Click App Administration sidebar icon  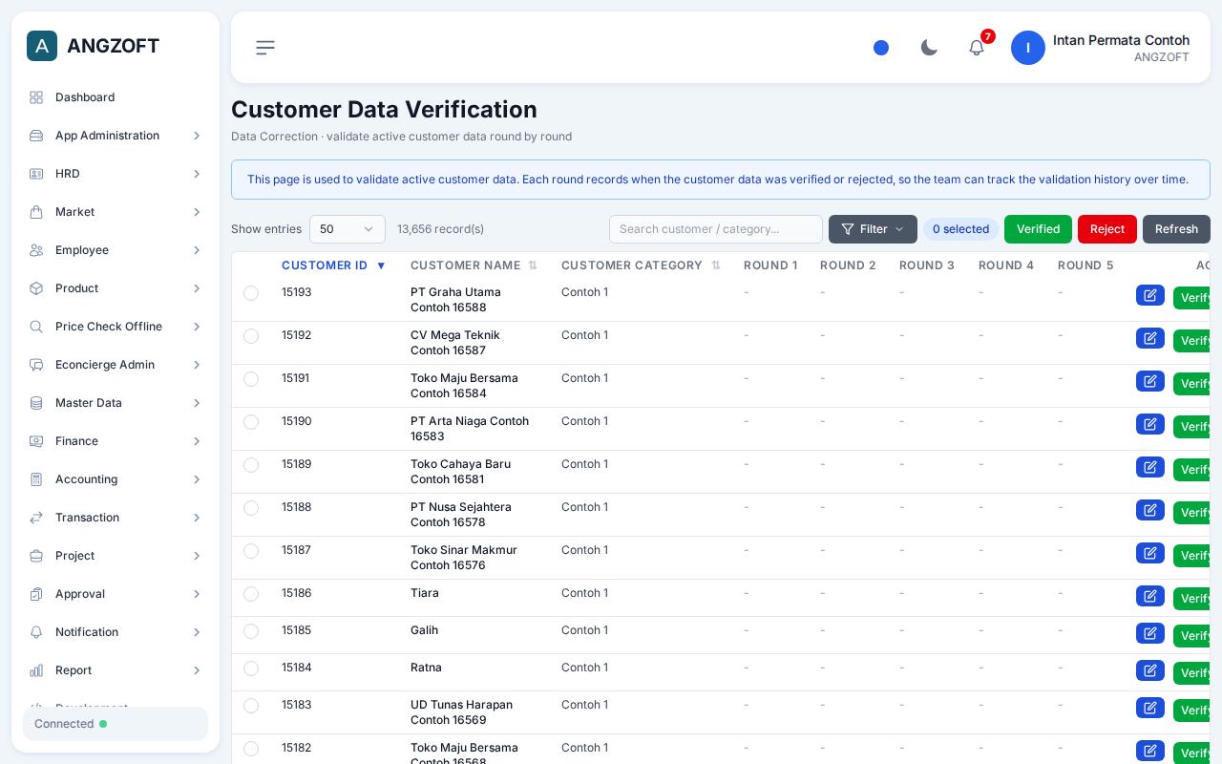pos(36,136)
